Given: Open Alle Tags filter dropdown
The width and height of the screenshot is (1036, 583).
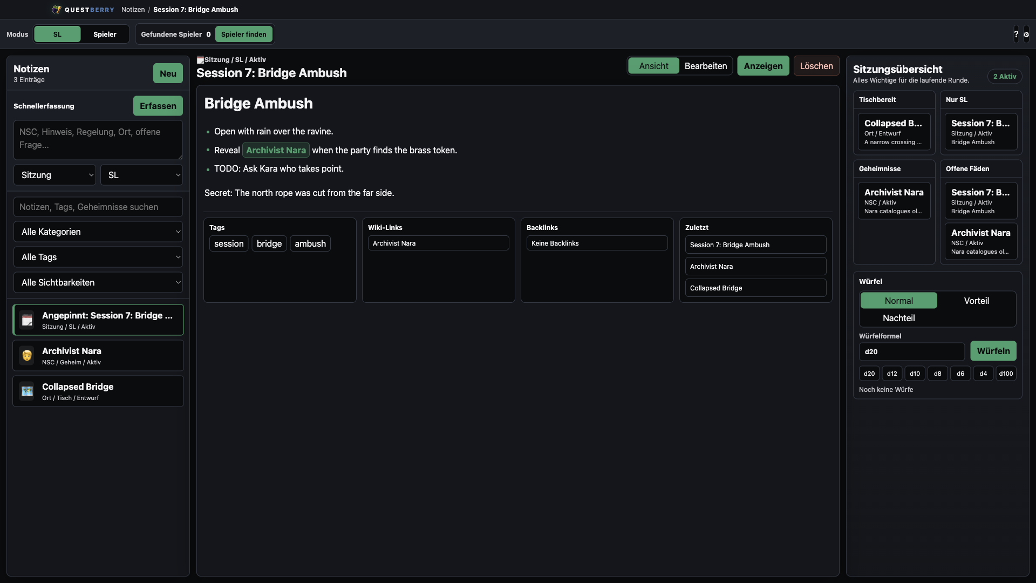Looking at the screenshot, I should (x=98, y=257).
